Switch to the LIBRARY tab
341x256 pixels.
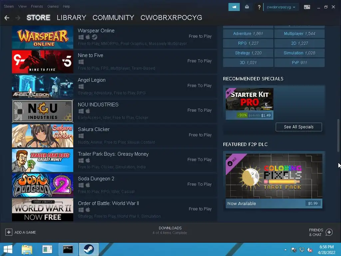pos(72,18)
